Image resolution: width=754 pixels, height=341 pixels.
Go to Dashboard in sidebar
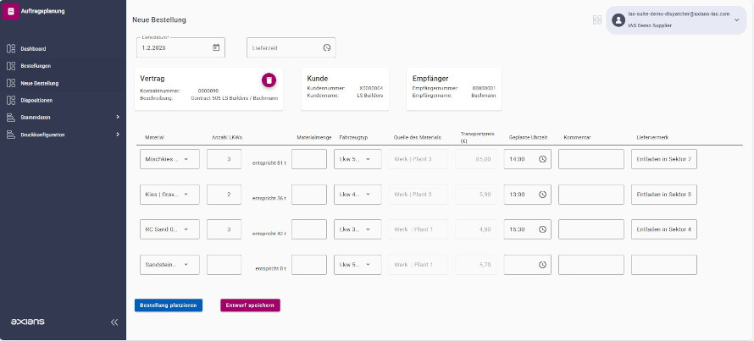point(33,48)
